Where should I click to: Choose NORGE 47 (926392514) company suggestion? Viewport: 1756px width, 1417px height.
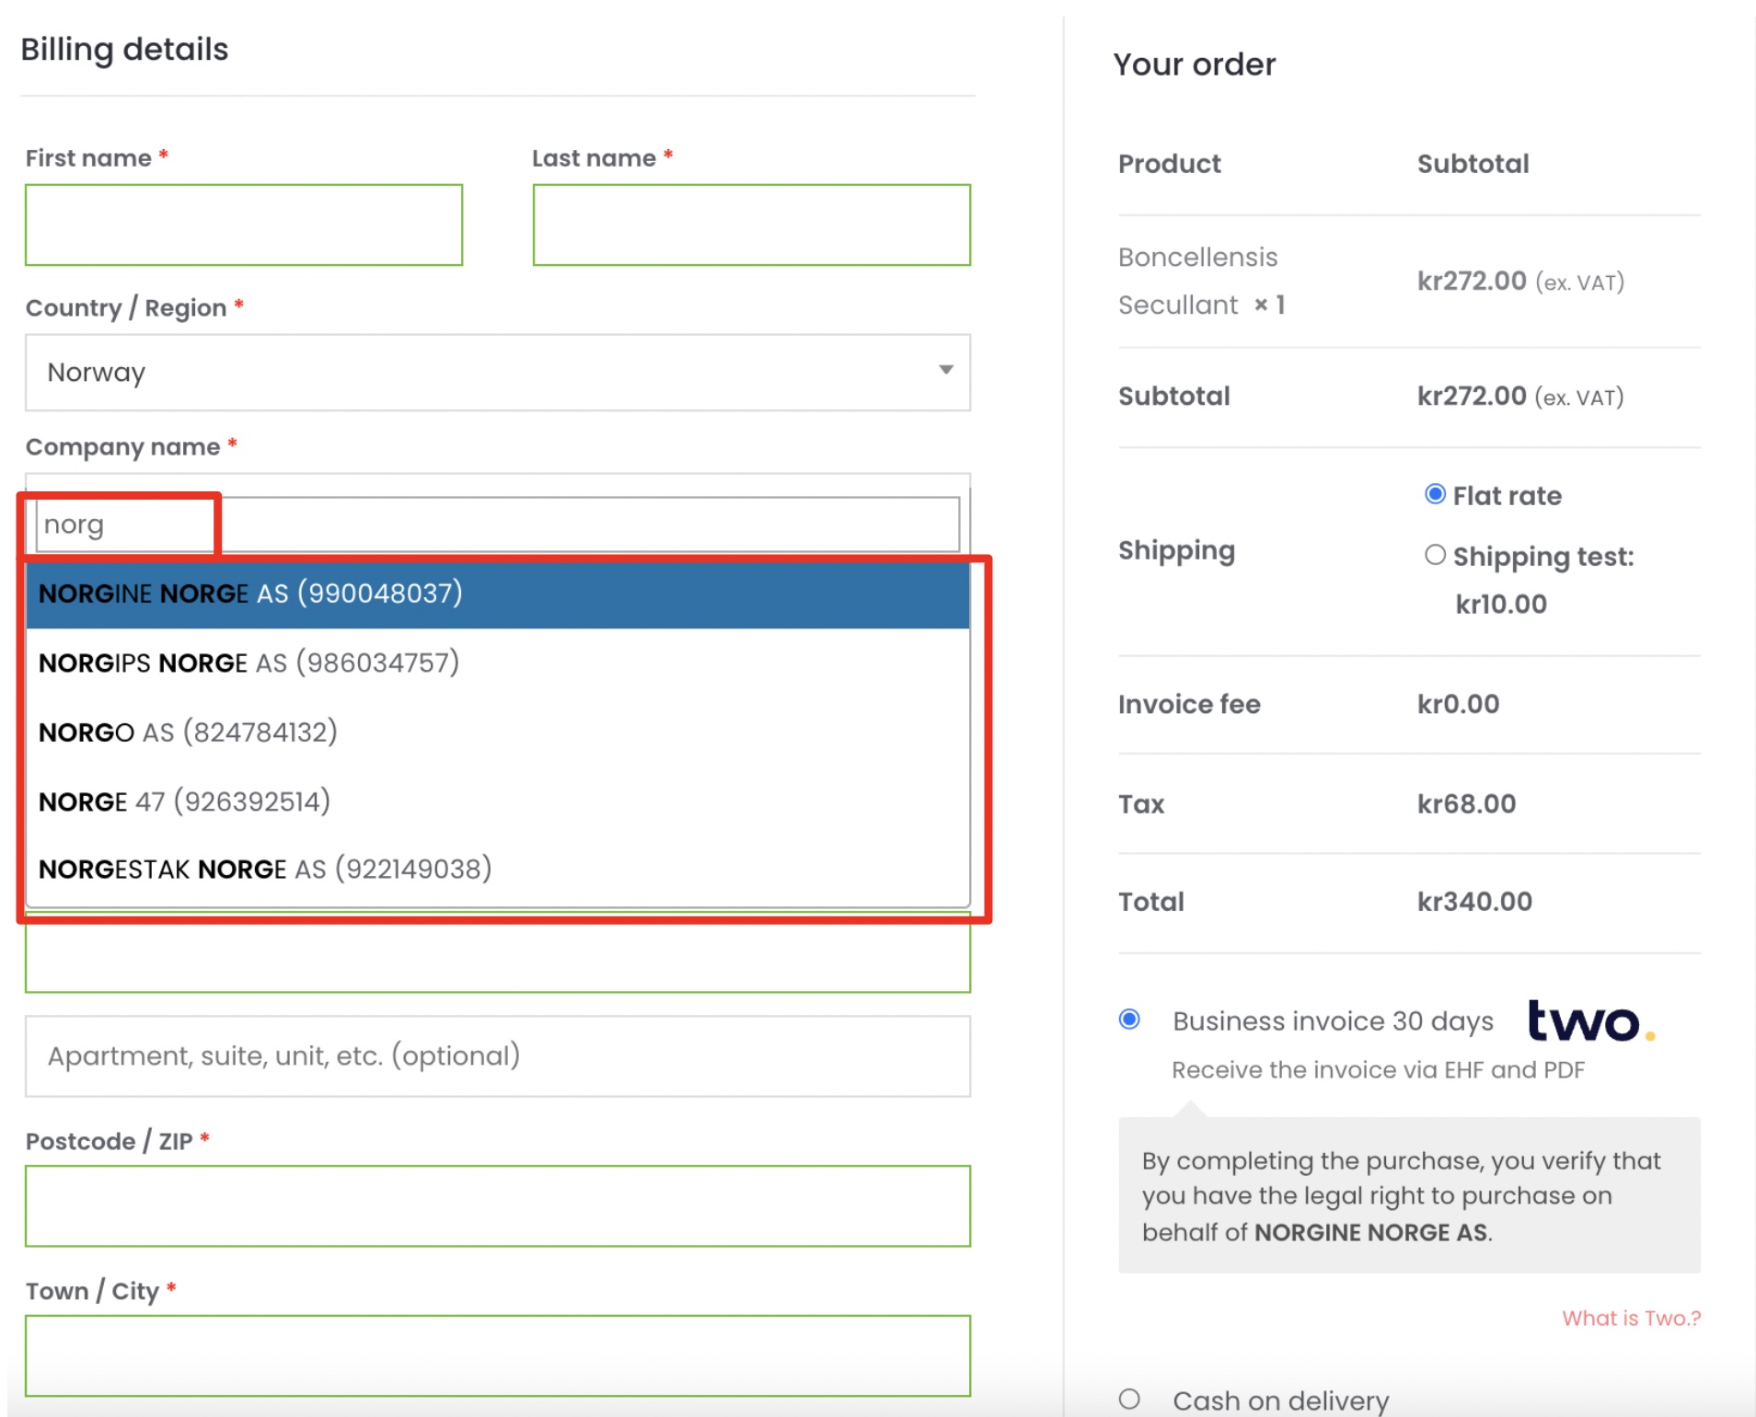(x=498, y=801)
